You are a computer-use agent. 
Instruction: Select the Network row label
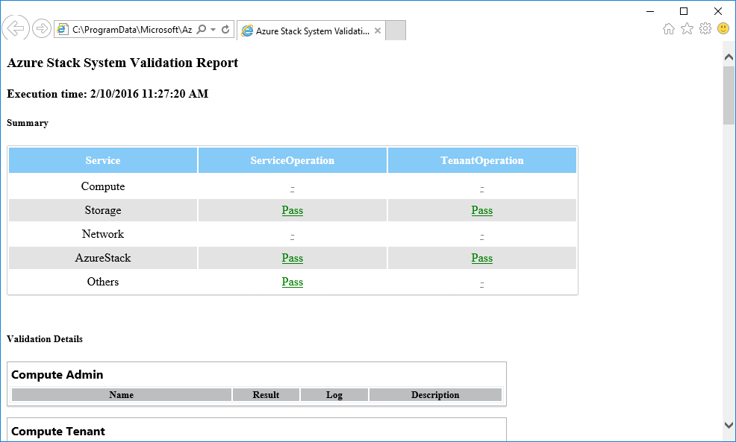(103, 234)
